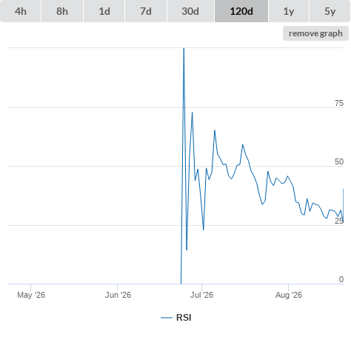
Task: Click the blue RSI legend line marker
Action: (x=167, y=318)
